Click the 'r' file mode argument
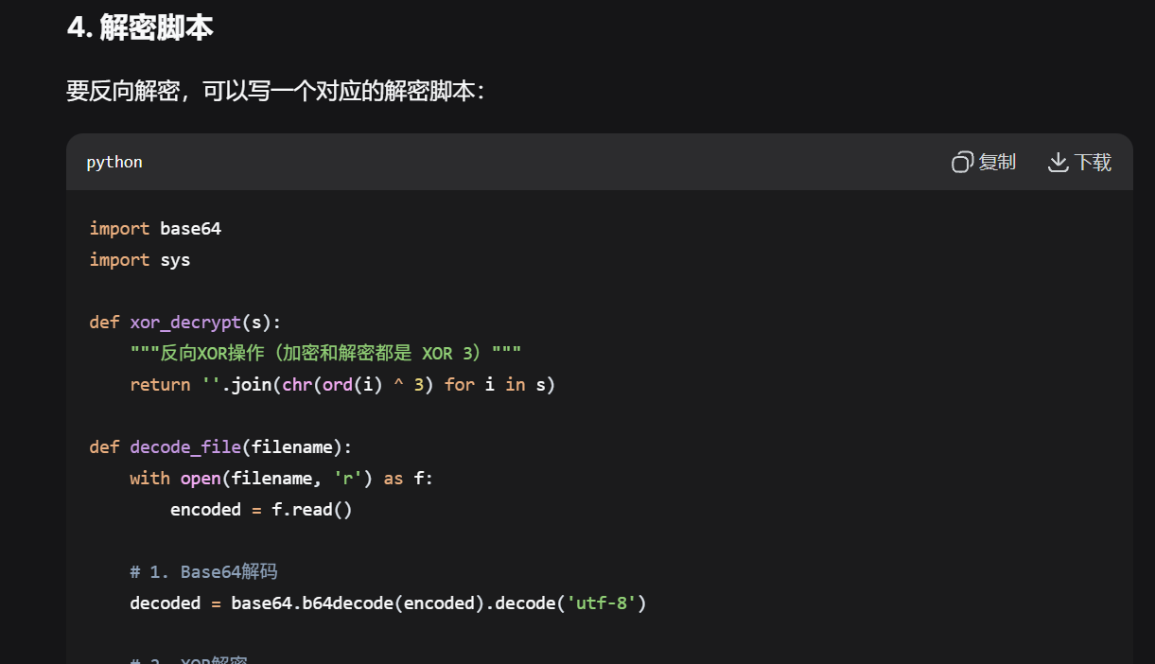The height and width of the screenshot is (664, 1155). pos(347,478)
